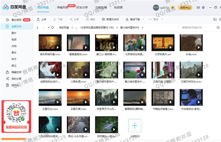The image size is (221, 142).
Task: Open the 会员中心 button
Action: tap(185, 7)
